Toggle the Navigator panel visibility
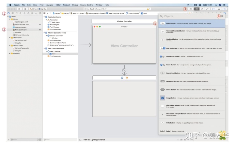Image resolution: width=235 pixels, height=145 pixels. [x=214, y=9]
